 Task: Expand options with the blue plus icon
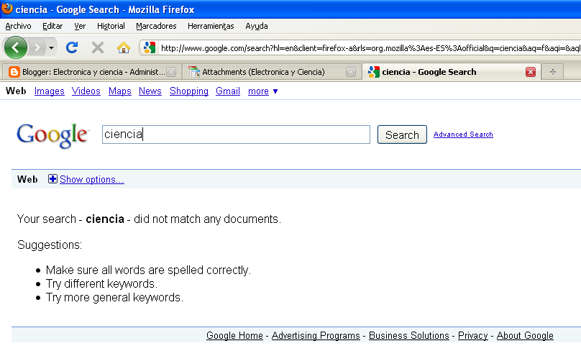[52, 179]
